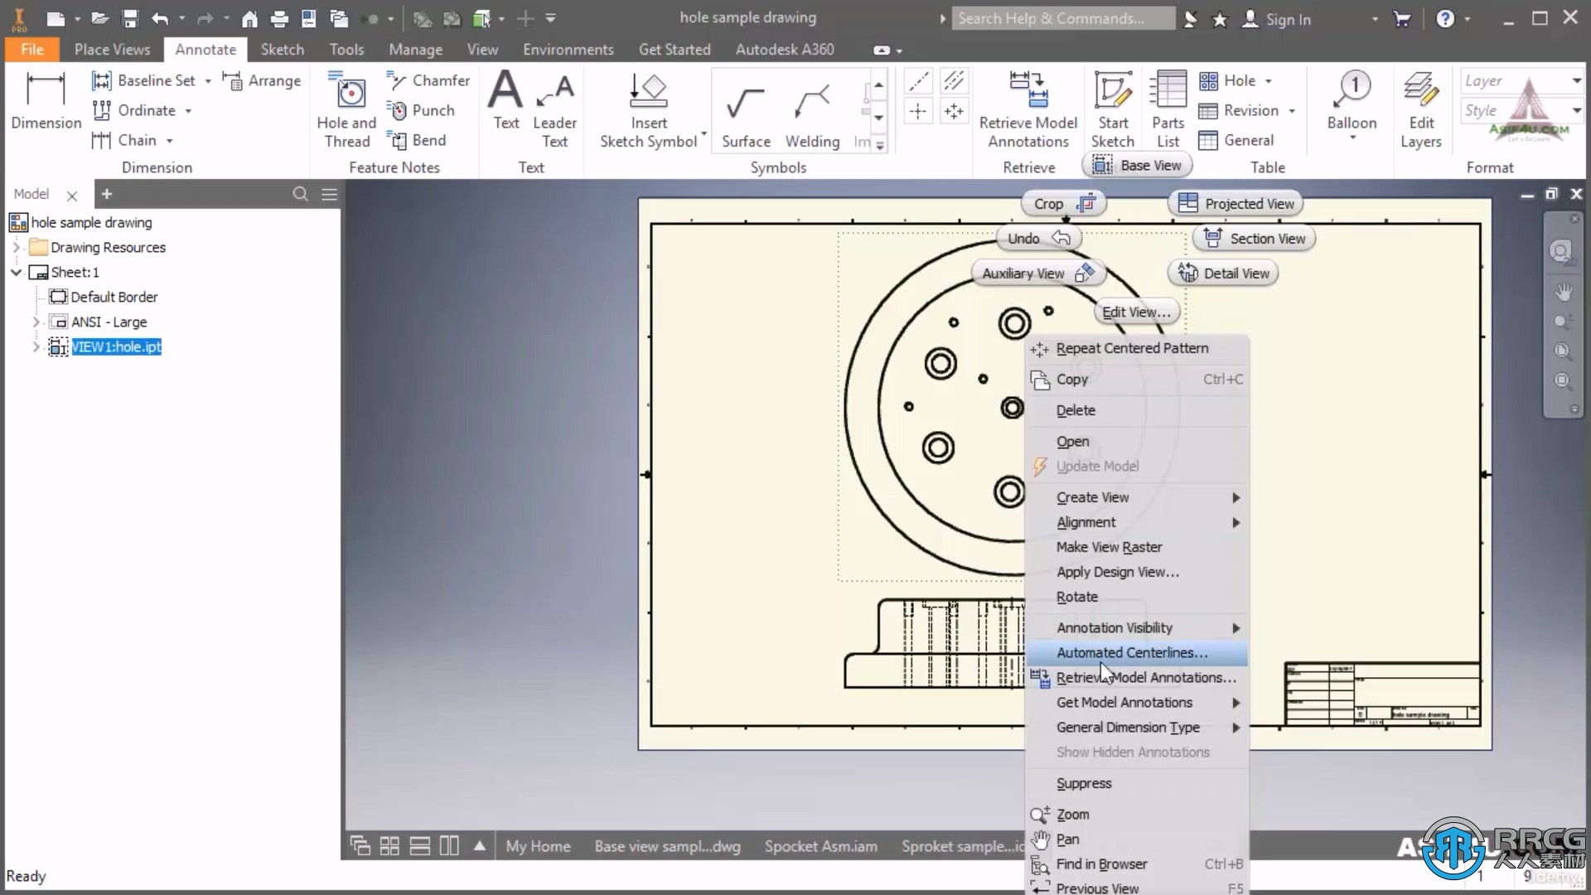Click the Section View marking menu button
1591x895 pixels.
[1254, 239]
